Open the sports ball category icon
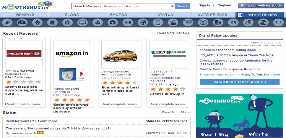The image size is (286, 138). (x=248, y=22)
